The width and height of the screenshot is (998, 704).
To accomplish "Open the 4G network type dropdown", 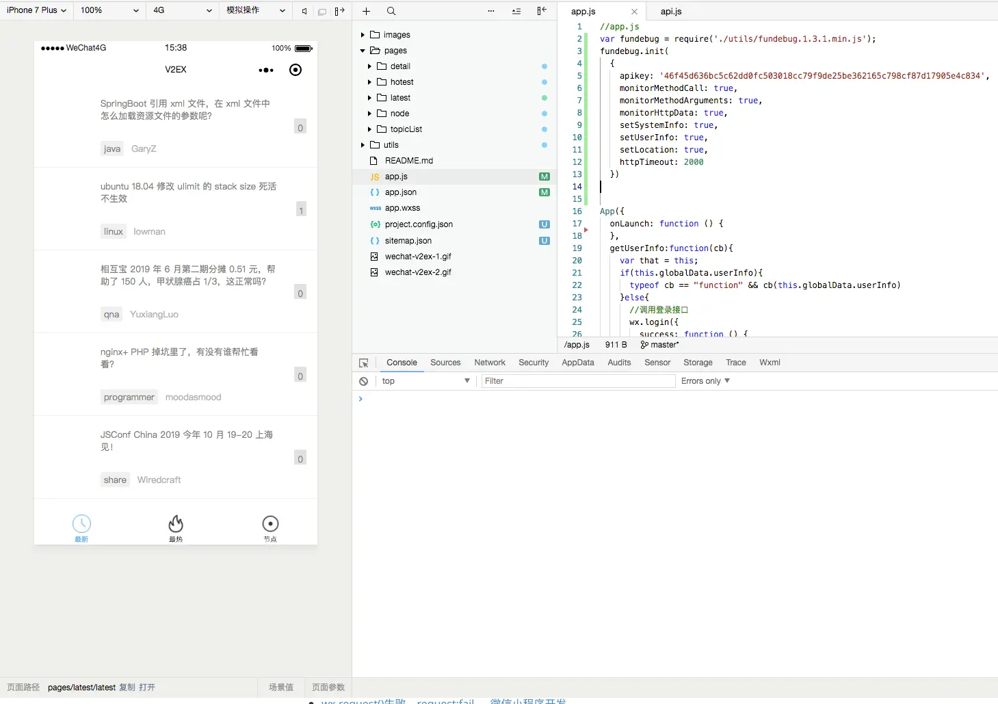I will pos(182,10).
